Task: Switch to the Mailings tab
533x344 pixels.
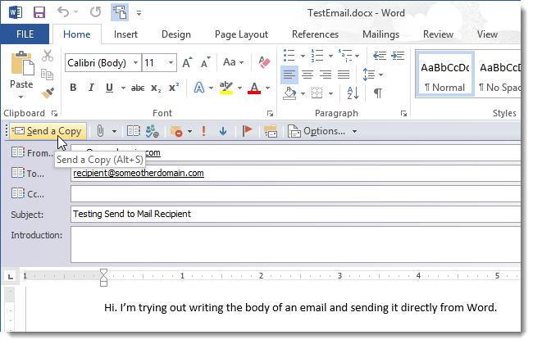Action: pyautogui.click(x=380, y=34)
